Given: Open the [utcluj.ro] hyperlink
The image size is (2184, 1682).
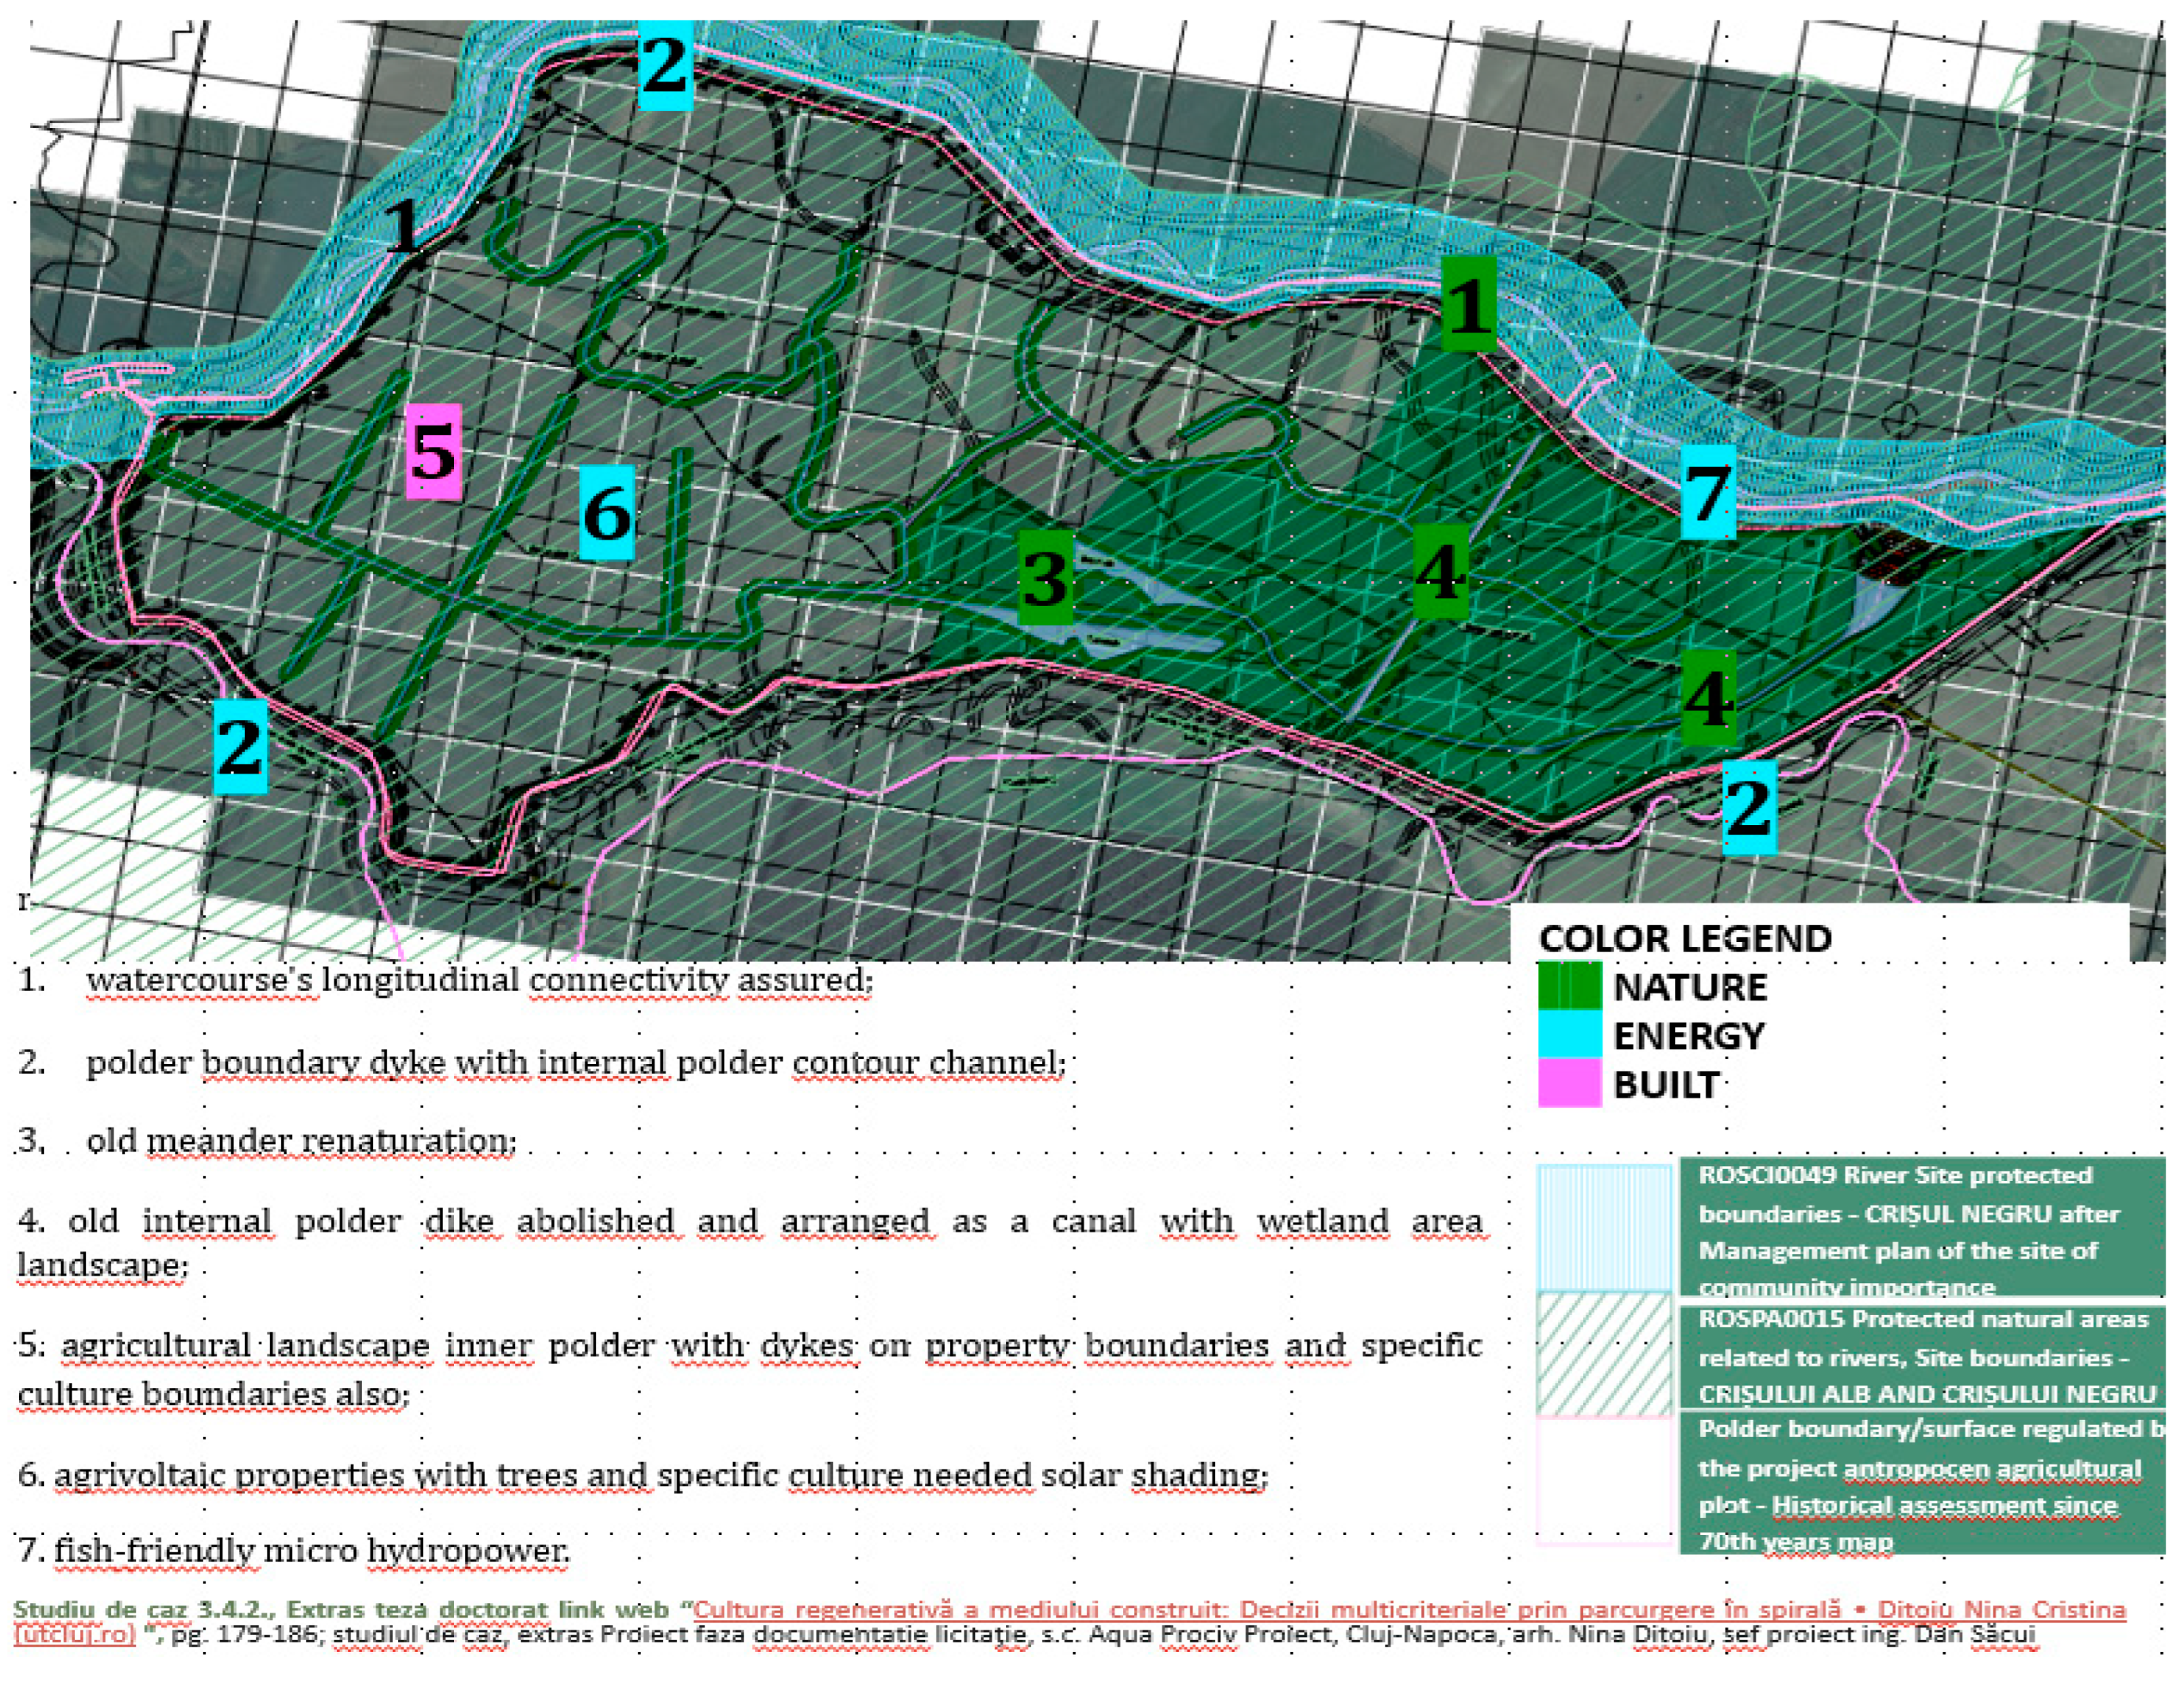Looking at the screenshot, I should tap(75, 1635).
